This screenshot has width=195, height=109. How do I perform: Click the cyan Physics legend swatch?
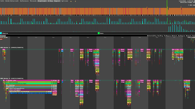coord(1,33)
